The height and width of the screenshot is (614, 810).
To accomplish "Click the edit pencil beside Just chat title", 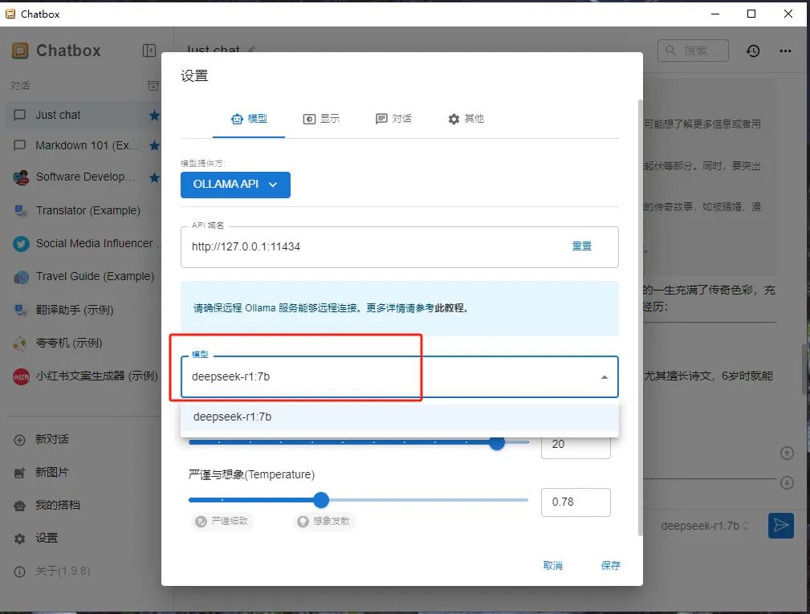I will point(251,50).
